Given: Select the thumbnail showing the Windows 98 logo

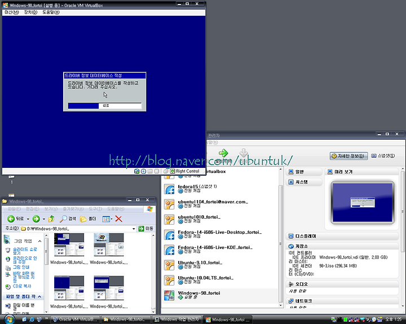Looking at the screenshot, I should pos(109,245).
